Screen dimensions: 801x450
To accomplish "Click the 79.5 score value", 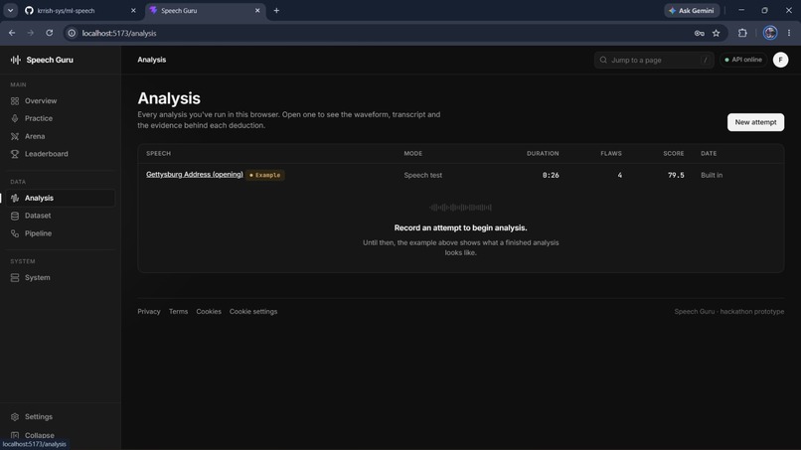I will (x=676, y=175).
